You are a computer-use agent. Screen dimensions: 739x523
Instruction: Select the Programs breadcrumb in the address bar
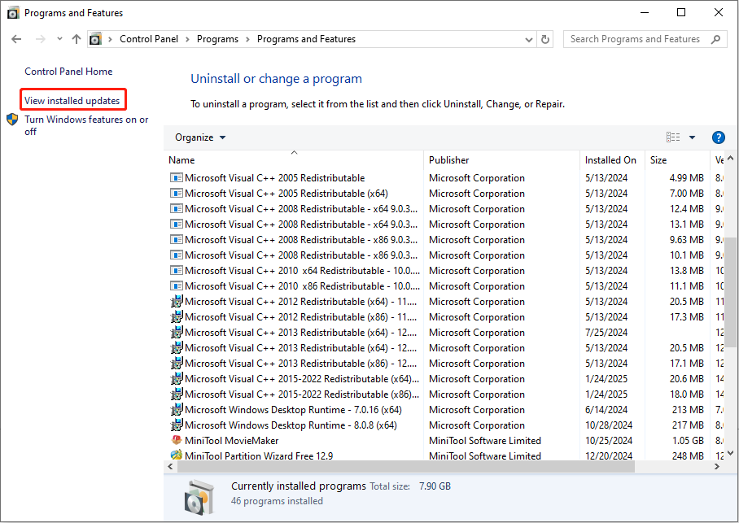[217, 38]
